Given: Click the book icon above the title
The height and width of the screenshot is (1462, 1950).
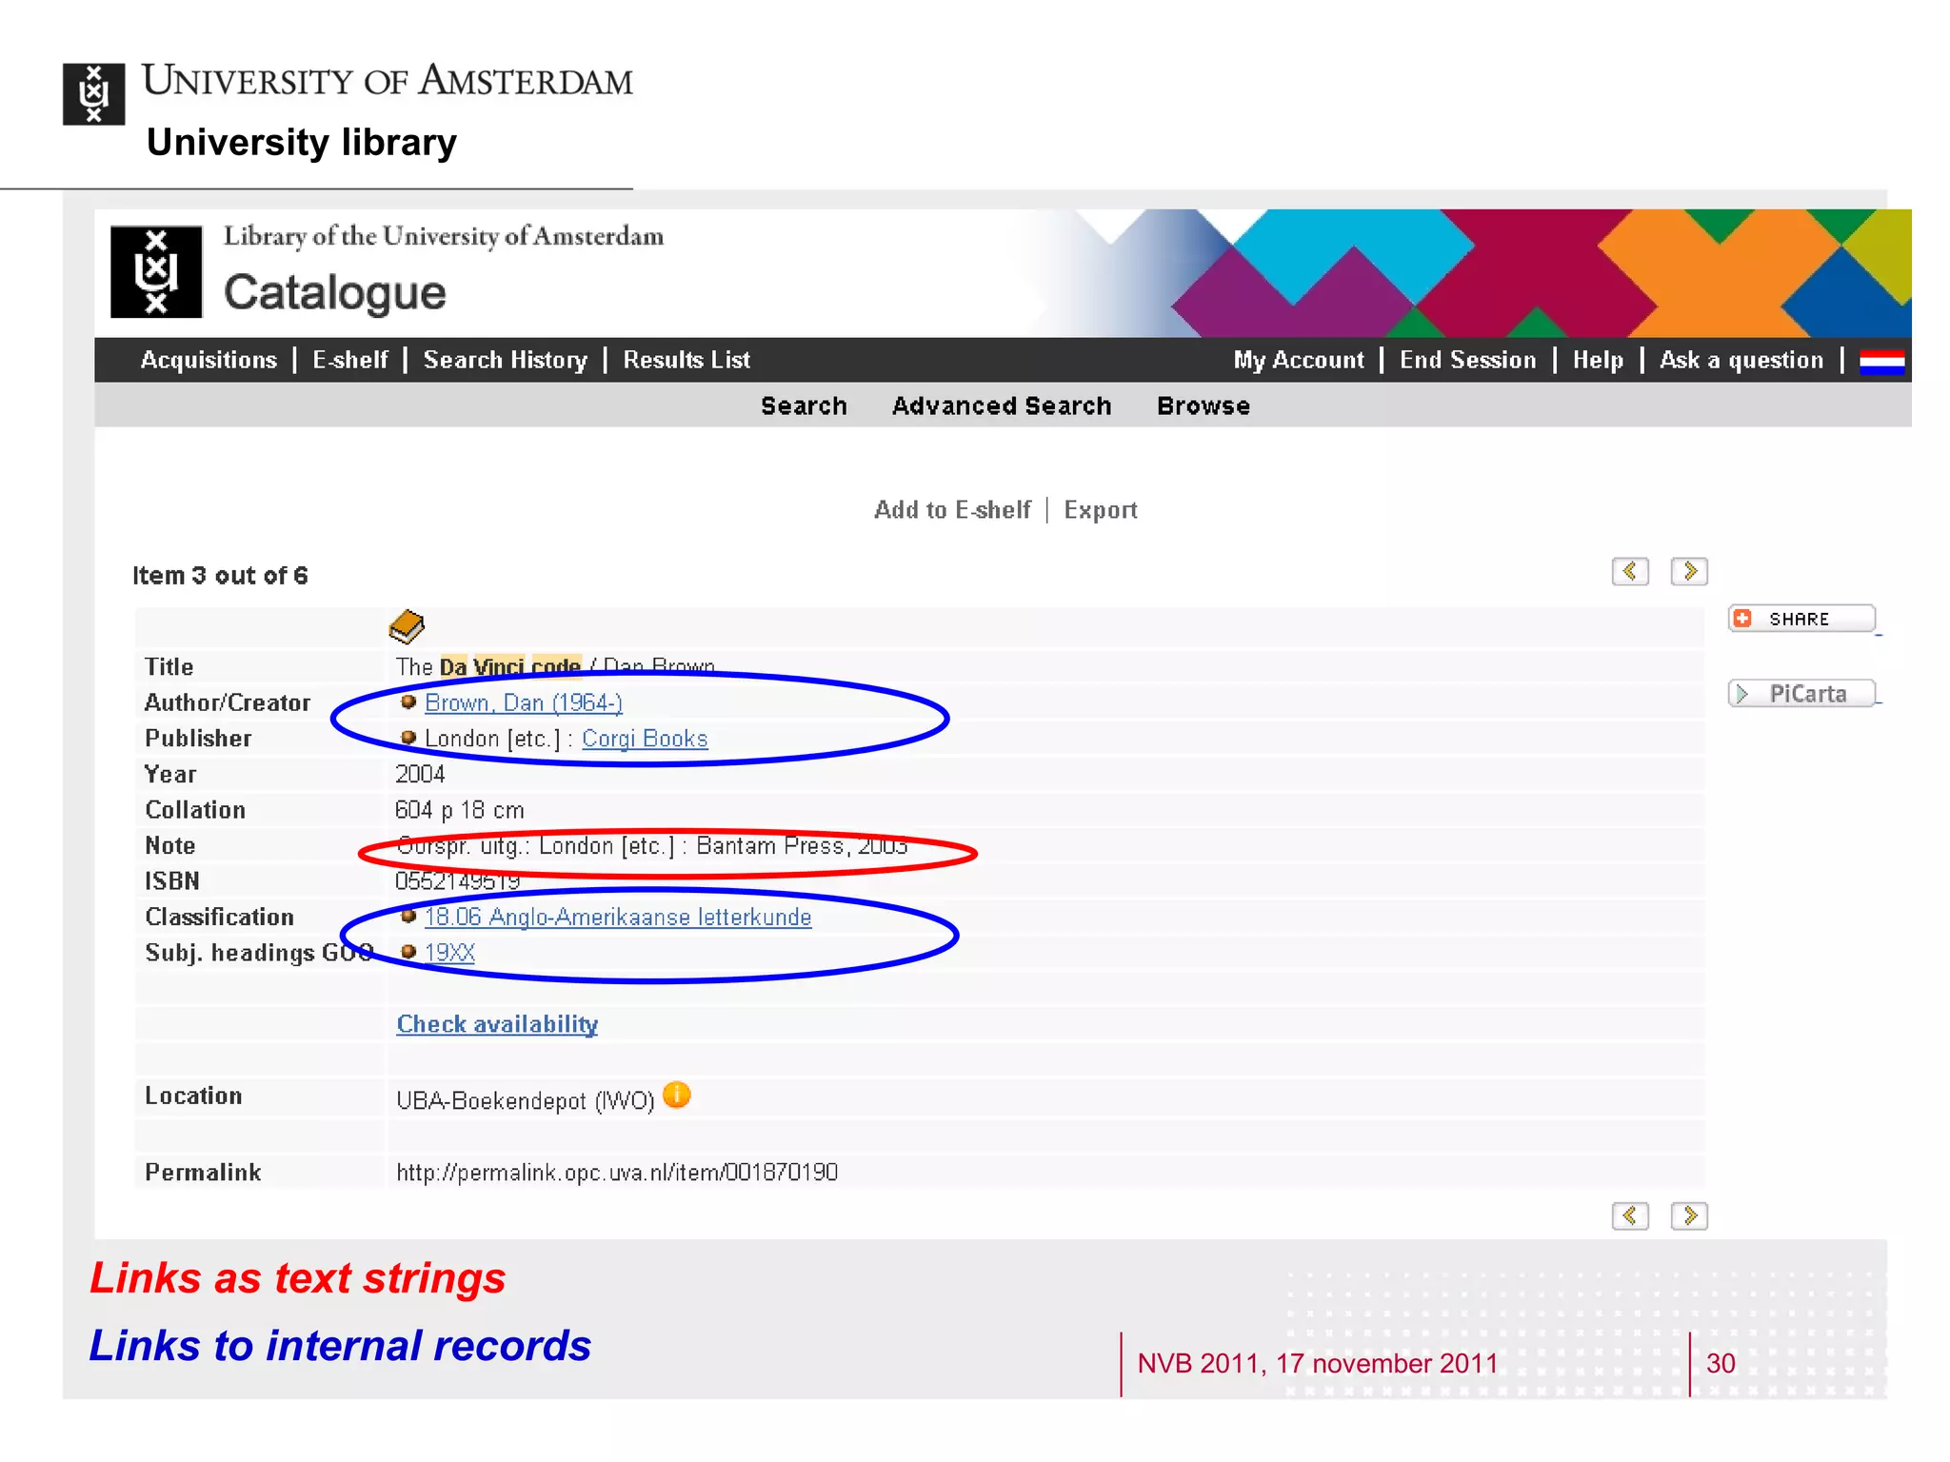Looking at the screenshot, I should (x=407, y=626).
